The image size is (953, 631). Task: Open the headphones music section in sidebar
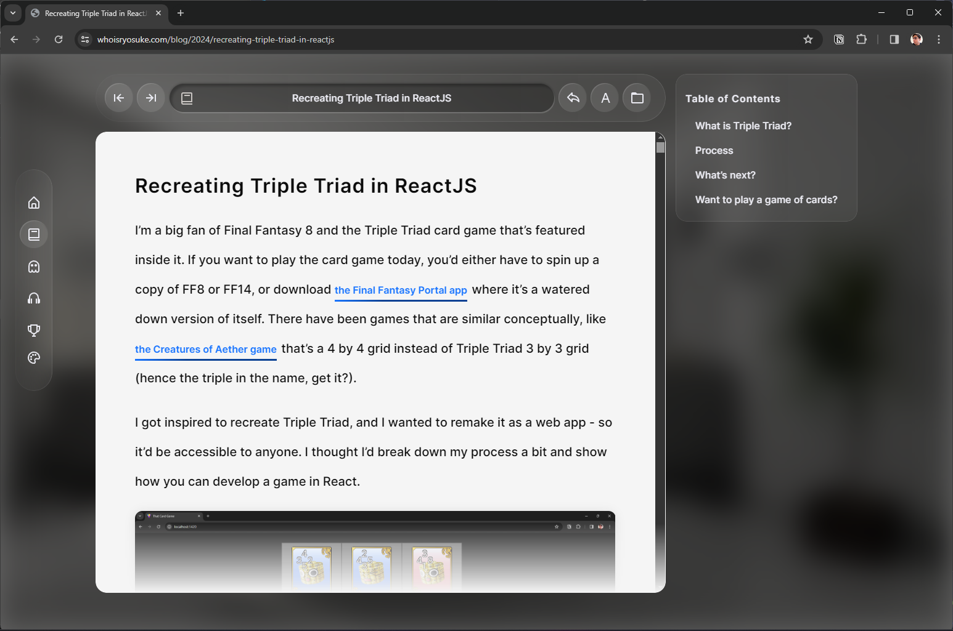pos(33,298)
